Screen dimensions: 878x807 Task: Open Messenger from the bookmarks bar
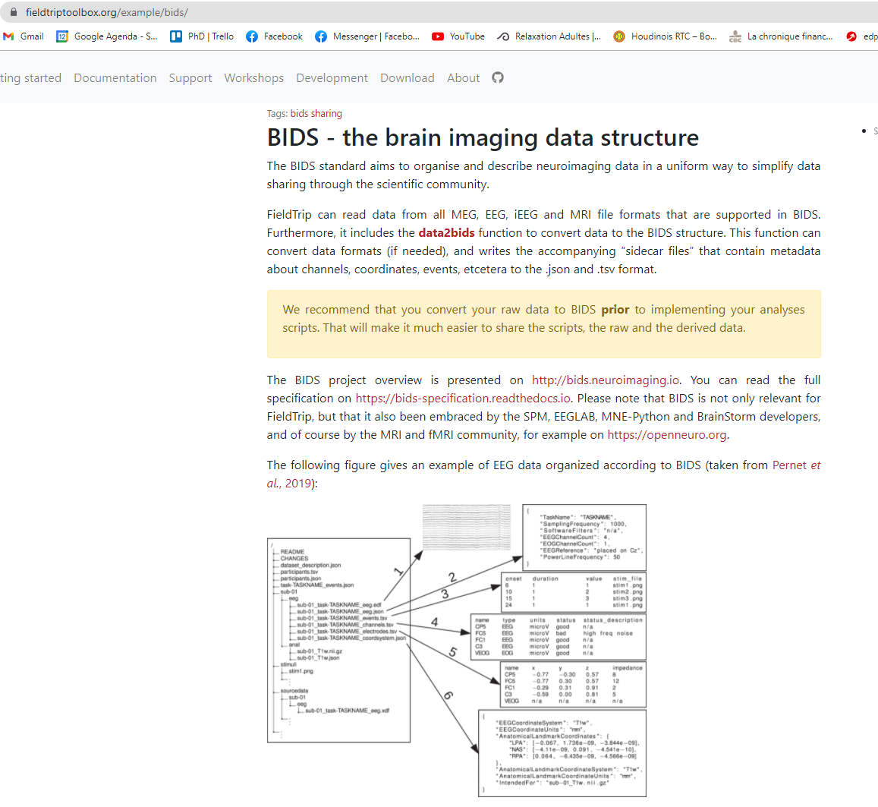[x=367, y=36]
